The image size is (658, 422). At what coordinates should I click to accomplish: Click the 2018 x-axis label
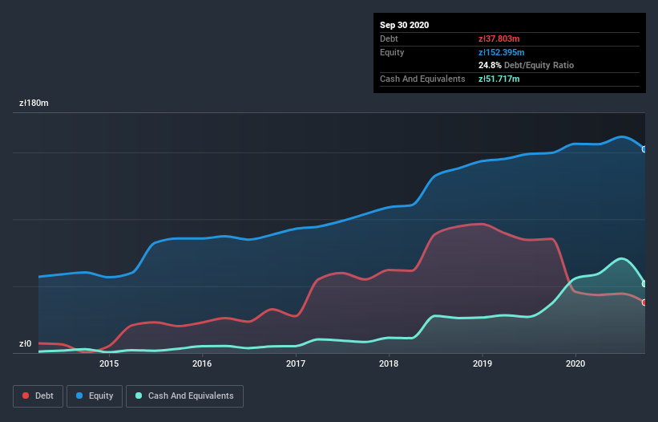(389, 363)
